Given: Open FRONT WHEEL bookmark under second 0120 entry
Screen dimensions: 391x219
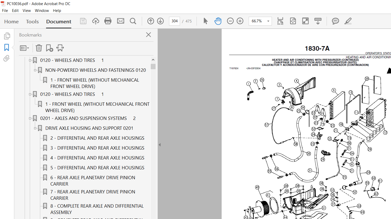Looking at the screenshot, I should click(x=97, y=107).
